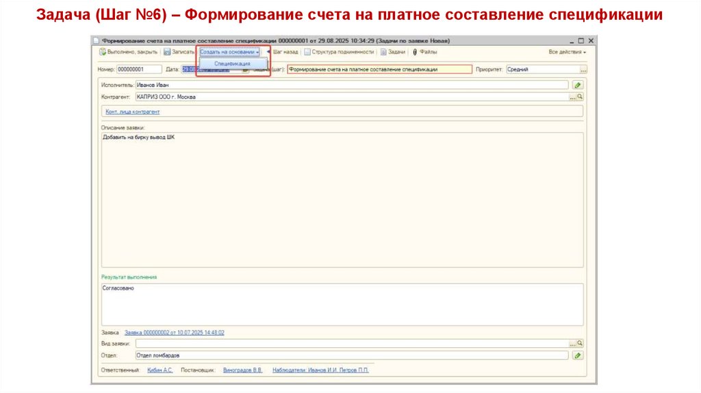
Task: Click responsible person 'Кибин А.С.' link
Action: click(x=160, y=370)
